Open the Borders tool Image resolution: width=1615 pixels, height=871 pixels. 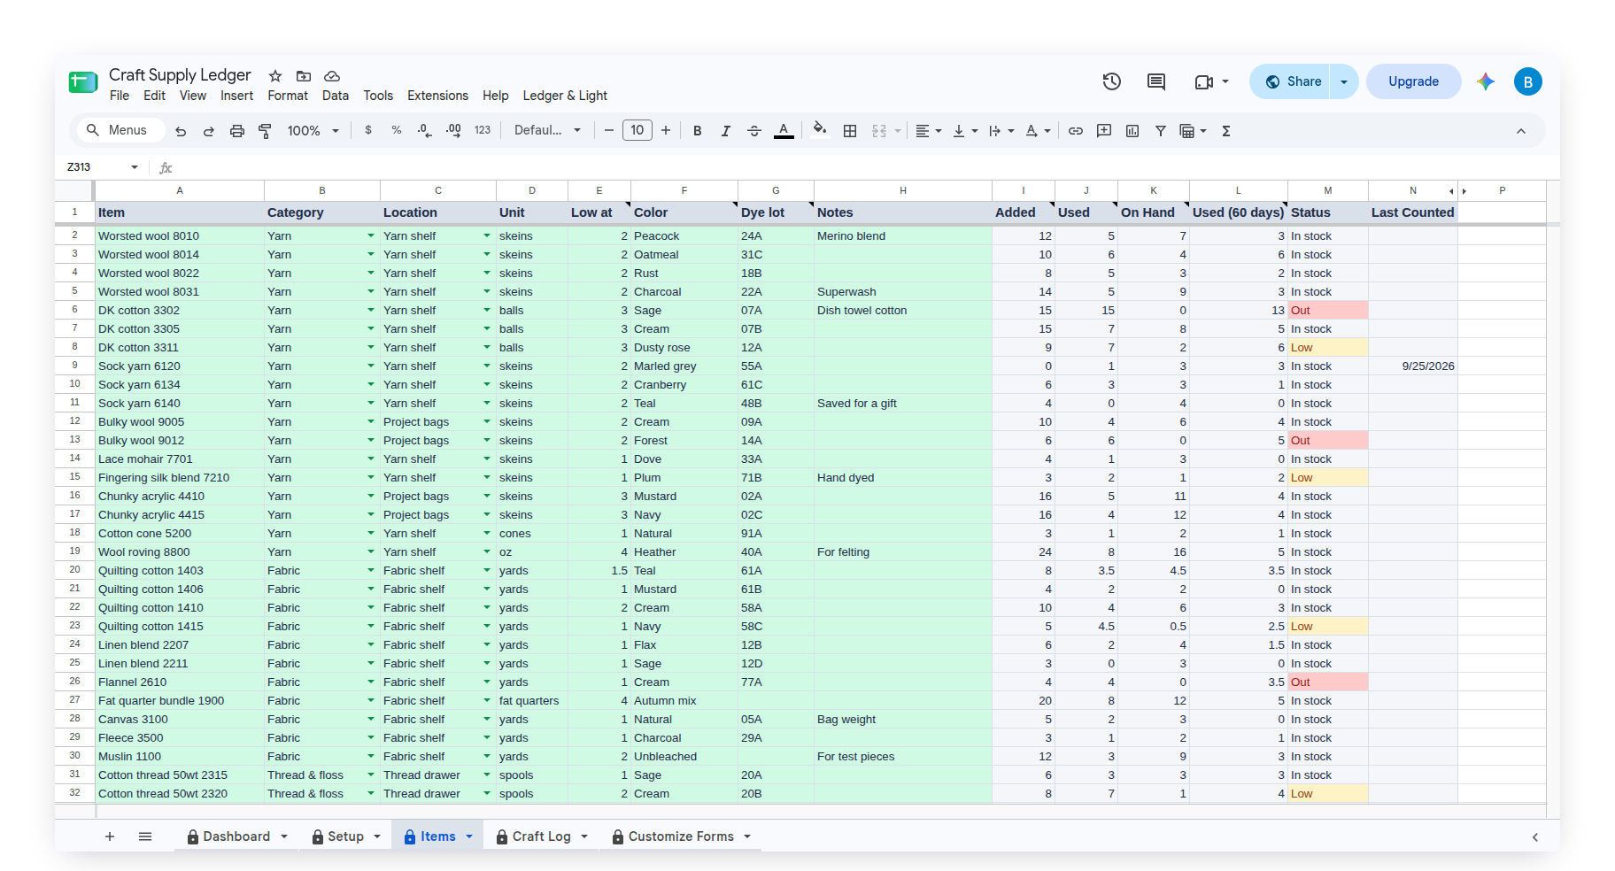tap(850, 131)
